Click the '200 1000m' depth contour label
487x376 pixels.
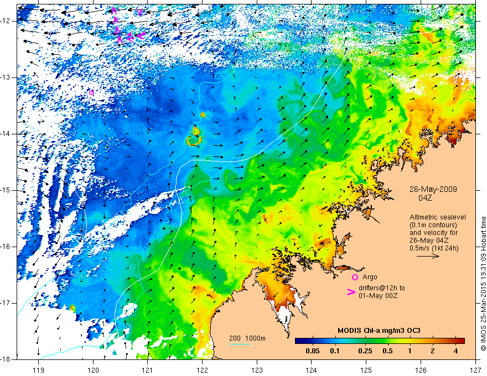247,338
